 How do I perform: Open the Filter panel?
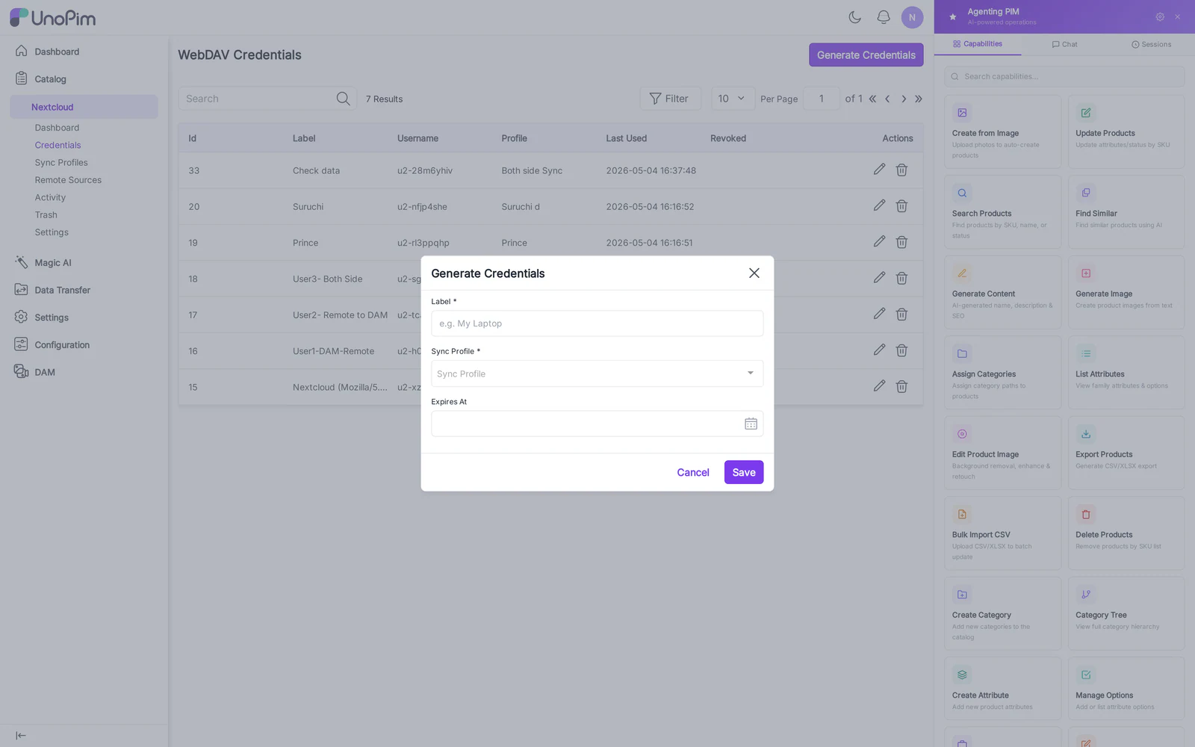[x=670, y=99]
